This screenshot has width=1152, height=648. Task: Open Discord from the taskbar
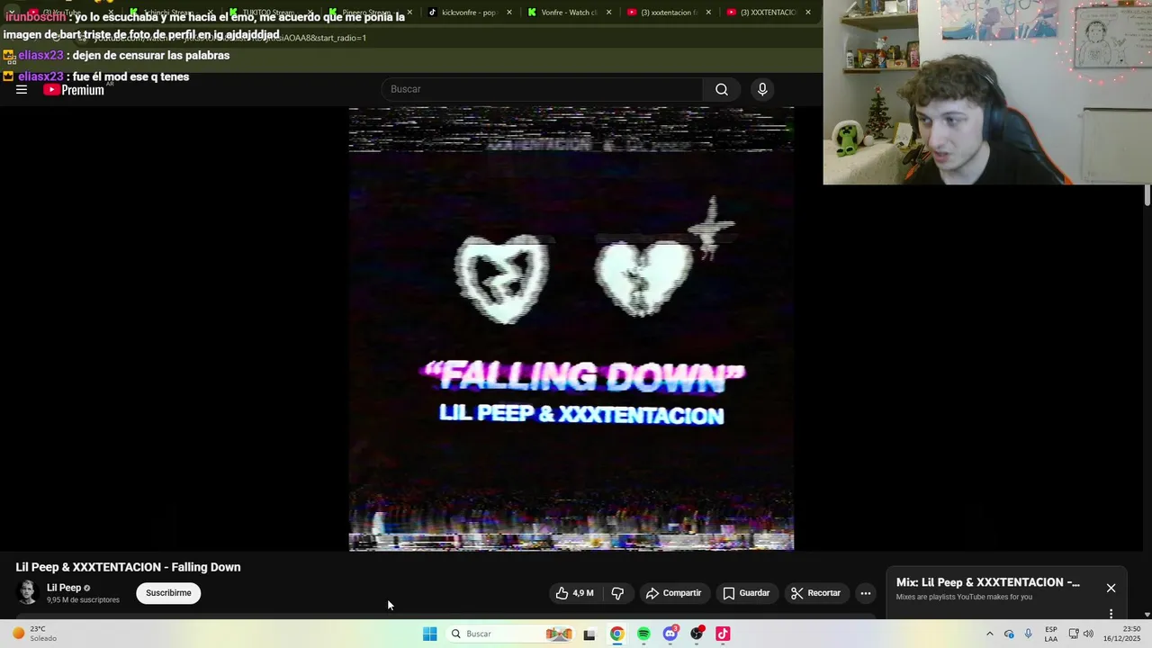click(x=670, y=634)
